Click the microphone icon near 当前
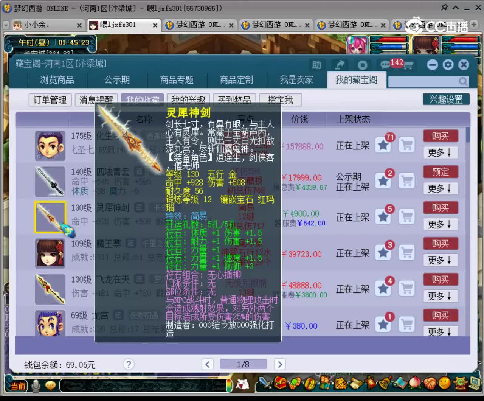 36,385
